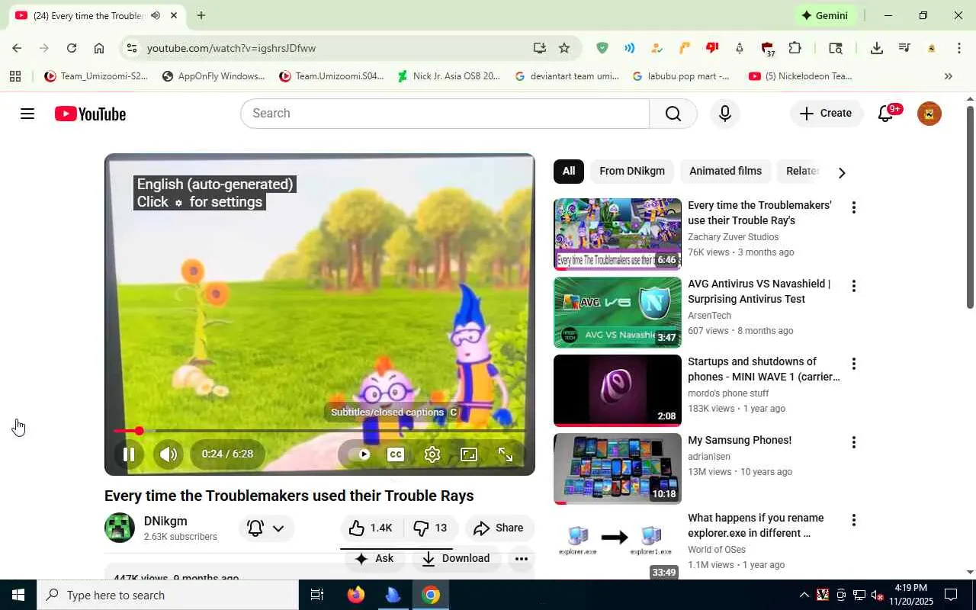Close the YouTube tab
This screenshot has height=610, width=976.
[x=174, y=15]
